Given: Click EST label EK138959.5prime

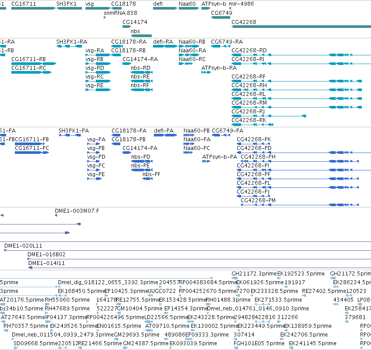Looking at the screenshot, I should click(308, 326).
